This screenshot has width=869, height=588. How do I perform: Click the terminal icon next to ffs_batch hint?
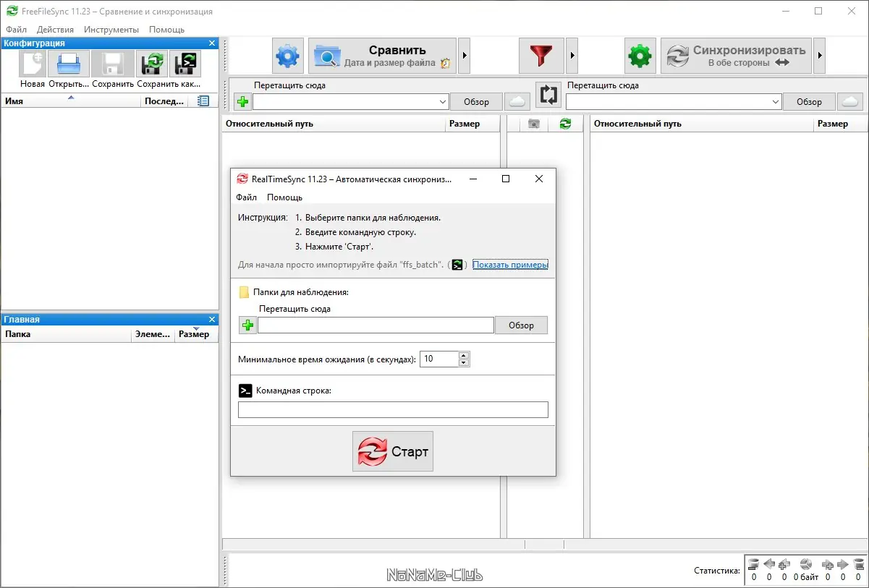457,265
